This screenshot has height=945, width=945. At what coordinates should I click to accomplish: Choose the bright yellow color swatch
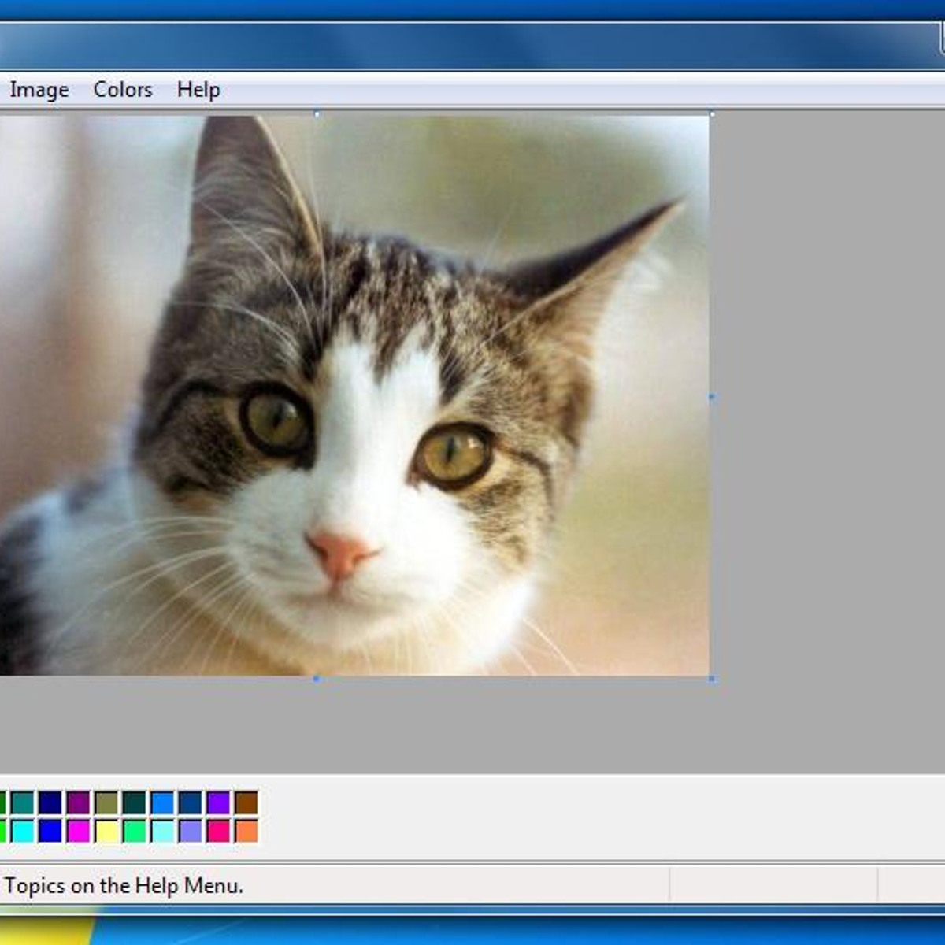tap(106, 831)
